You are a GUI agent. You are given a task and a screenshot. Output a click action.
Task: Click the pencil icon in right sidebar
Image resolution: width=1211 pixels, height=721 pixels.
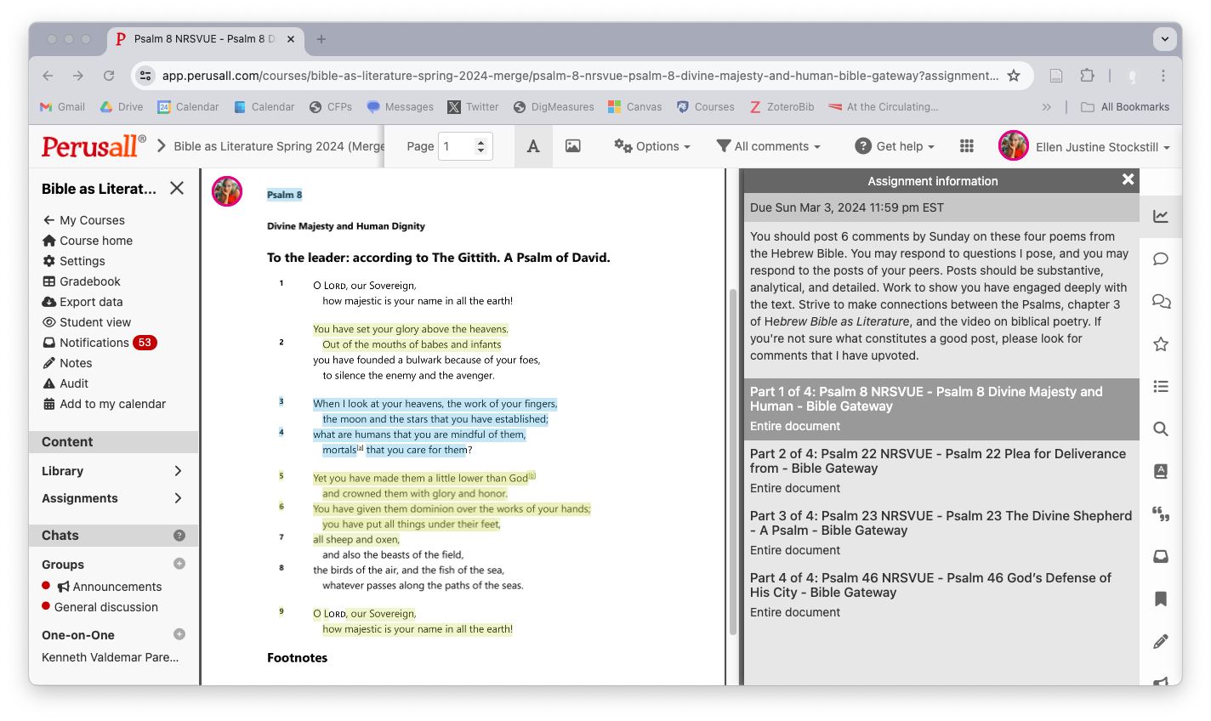pos(1160,642)
